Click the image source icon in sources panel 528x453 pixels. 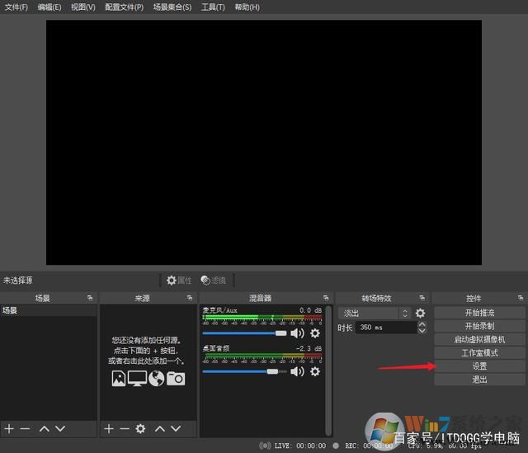[119, 378]
